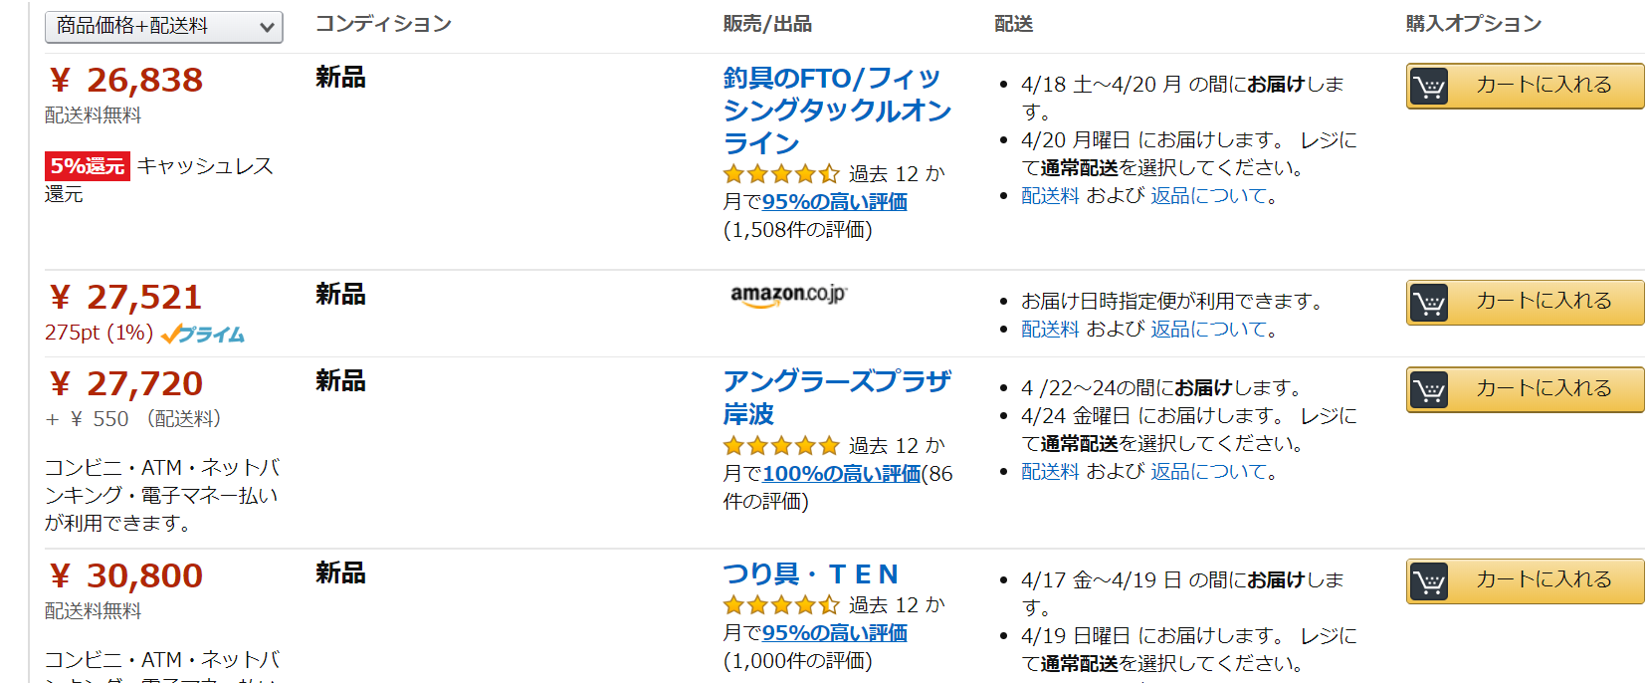Screen dimensions: 1651x683
Task: Click the amazon.co.jp seller logo
Action: [x=788, y=295]
